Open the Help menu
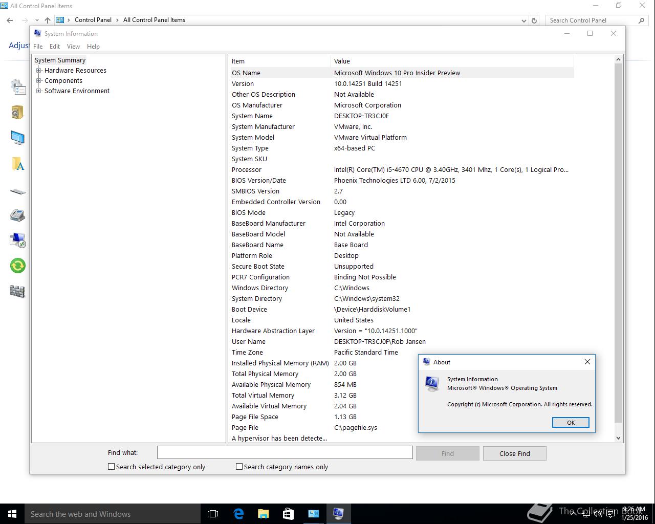Screen dimensions: 655x524 coord(93,46)
